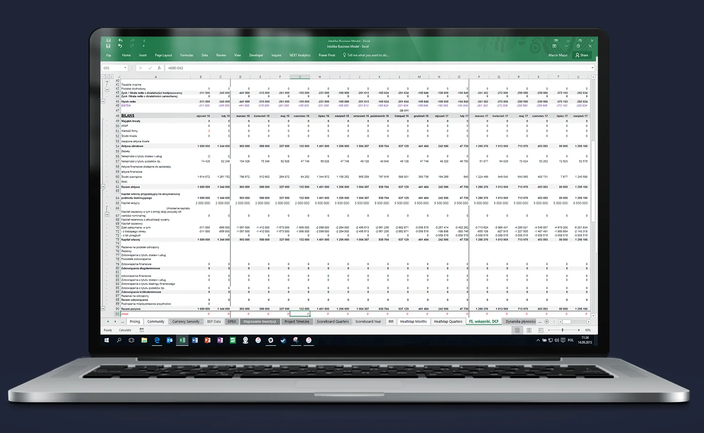Open Microsoft Edge from the taskbar
This screenshot has width=704, height=433.
[157, 340]
